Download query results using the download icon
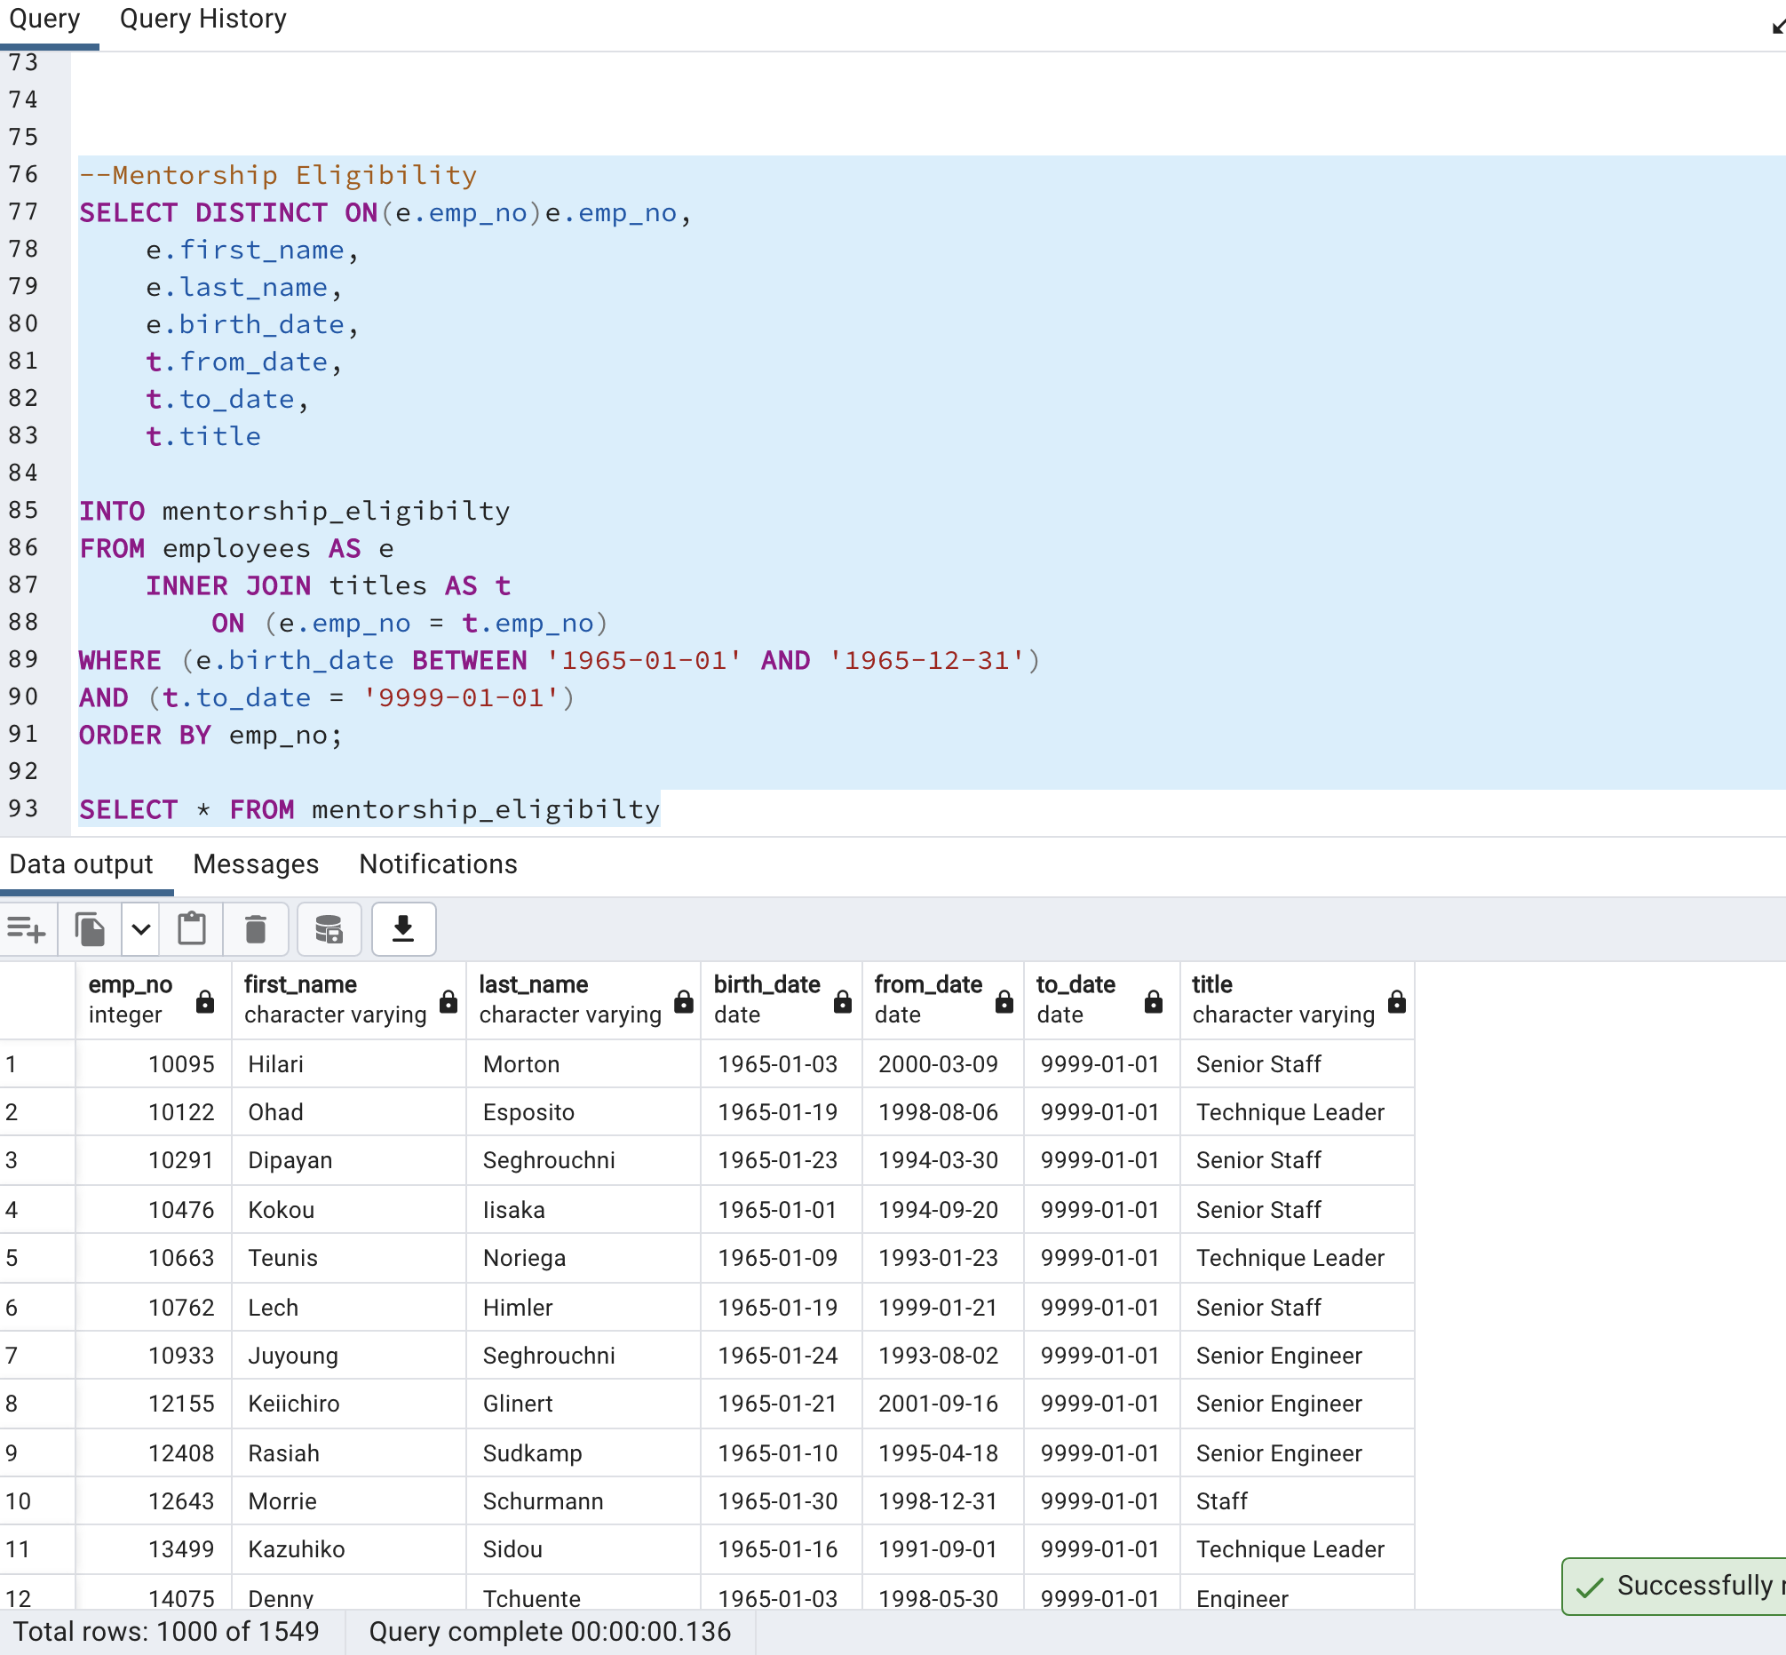 (x=403, y=928)
